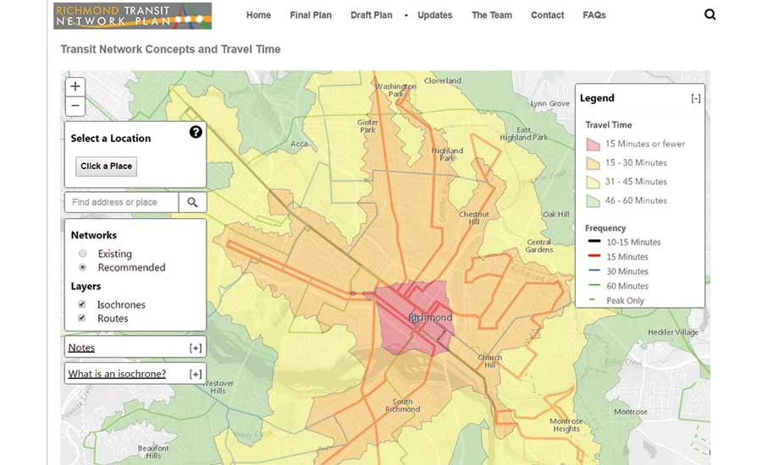Image resolution: width=762 pixels, height=465 pixels.
Task: Click the green 60 Minutes frequency line
Action: [x=594, y=285]
